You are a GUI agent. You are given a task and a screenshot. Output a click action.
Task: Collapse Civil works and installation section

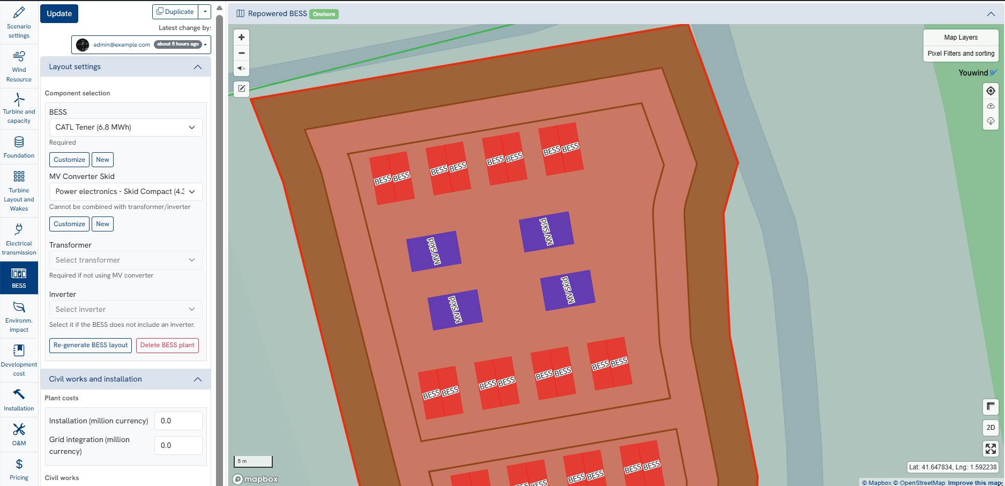[x=197, y=379]
